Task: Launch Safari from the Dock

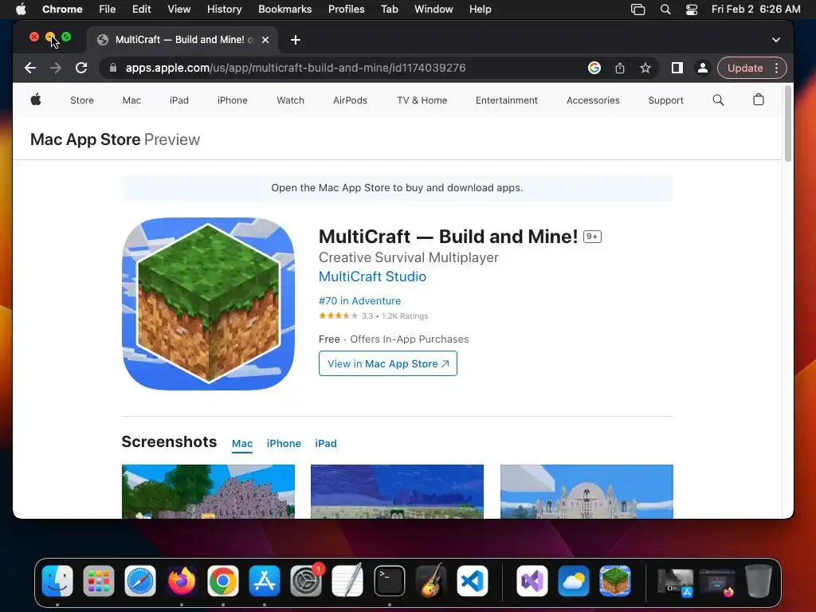Action: point(140,581)
